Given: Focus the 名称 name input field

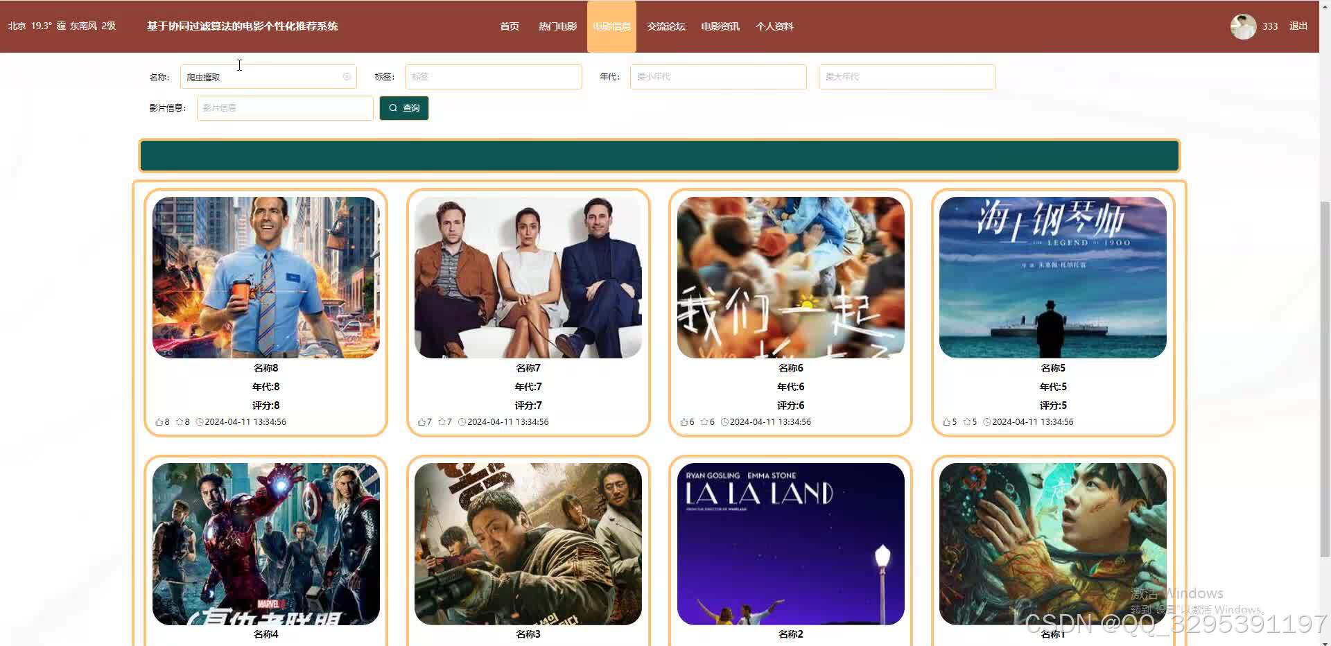Looking at the screenshot, I should pos(268,76).
